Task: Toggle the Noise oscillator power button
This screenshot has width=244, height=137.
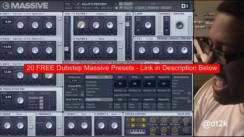Action: click(x=1, y=114)
